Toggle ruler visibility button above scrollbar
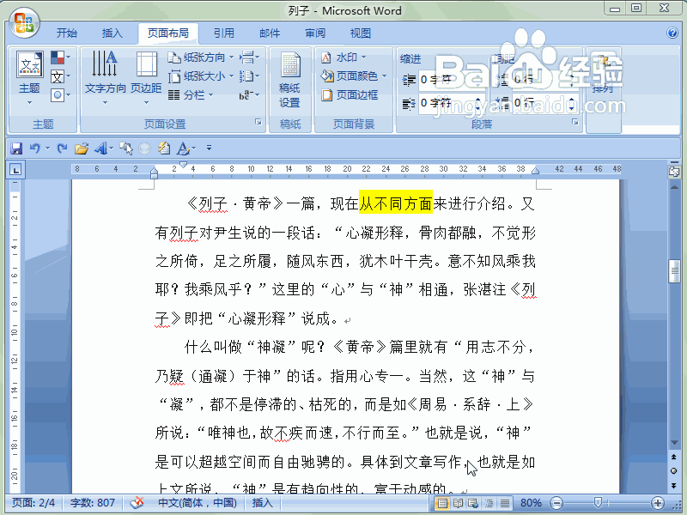 tap(674, 172)
